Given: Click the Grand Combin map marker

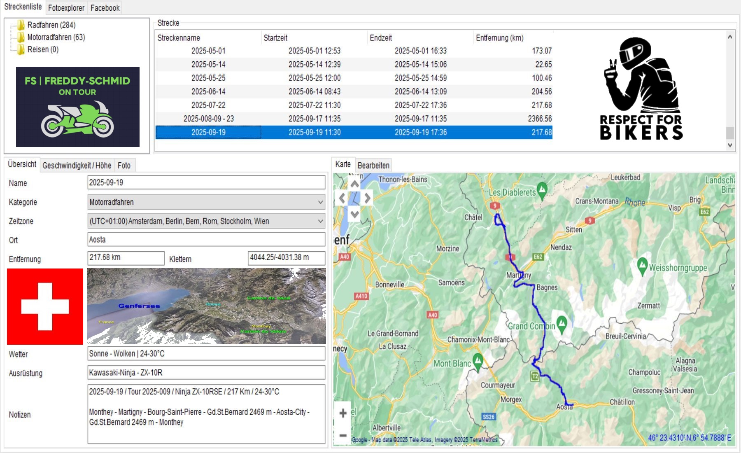Looking at the screenshot, I should point(562,323).
